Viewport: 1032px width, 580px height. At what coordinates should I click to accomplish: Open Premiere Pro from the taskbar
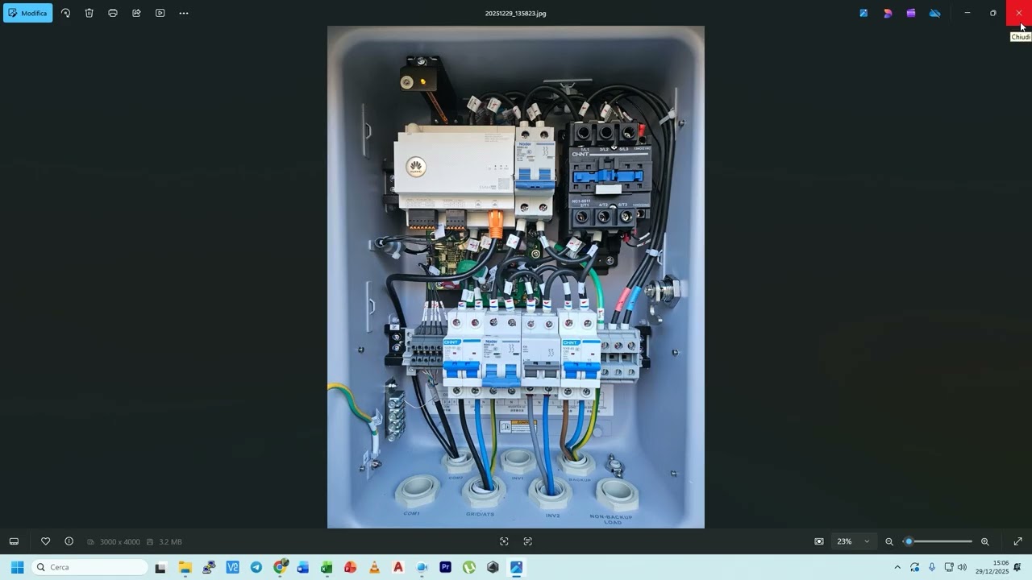445,567
